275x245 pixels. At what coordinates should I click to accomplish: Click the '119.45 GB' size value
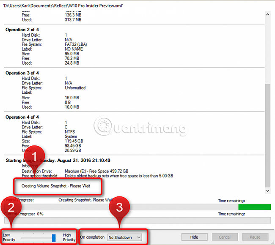[x=74, y=141]
